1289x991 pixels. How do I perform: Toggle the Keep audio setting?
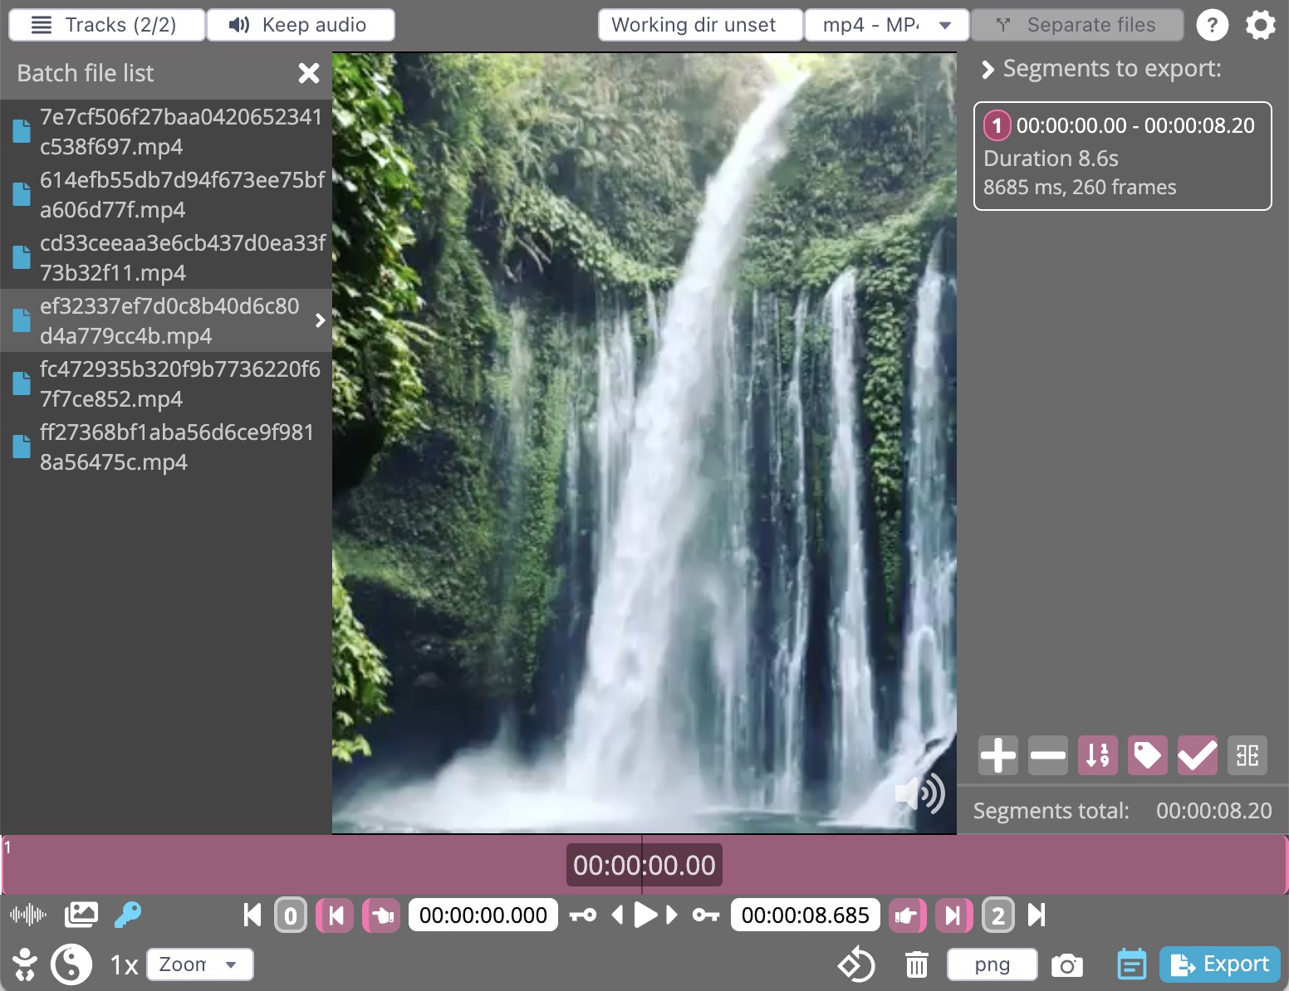point(301,25)
